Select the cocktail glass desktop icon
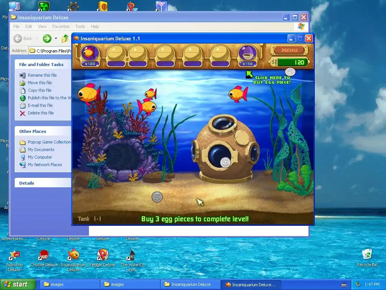This screenshot has width=386, height=290. pos(161,6)
